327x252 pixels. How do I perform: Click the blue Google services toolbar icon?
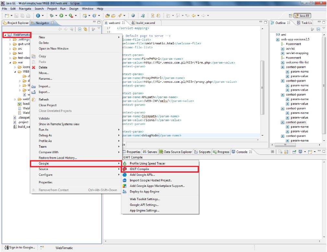point(38,15)
